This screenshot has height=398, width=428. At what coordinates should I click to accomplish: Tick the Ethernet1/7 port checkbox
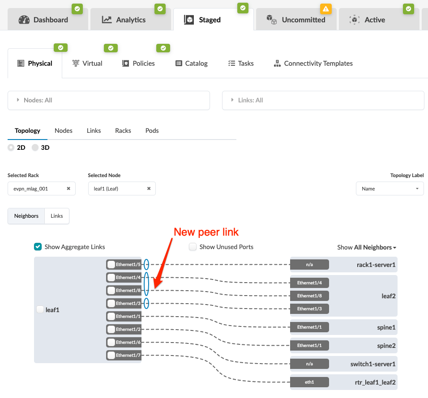[111, 355]
